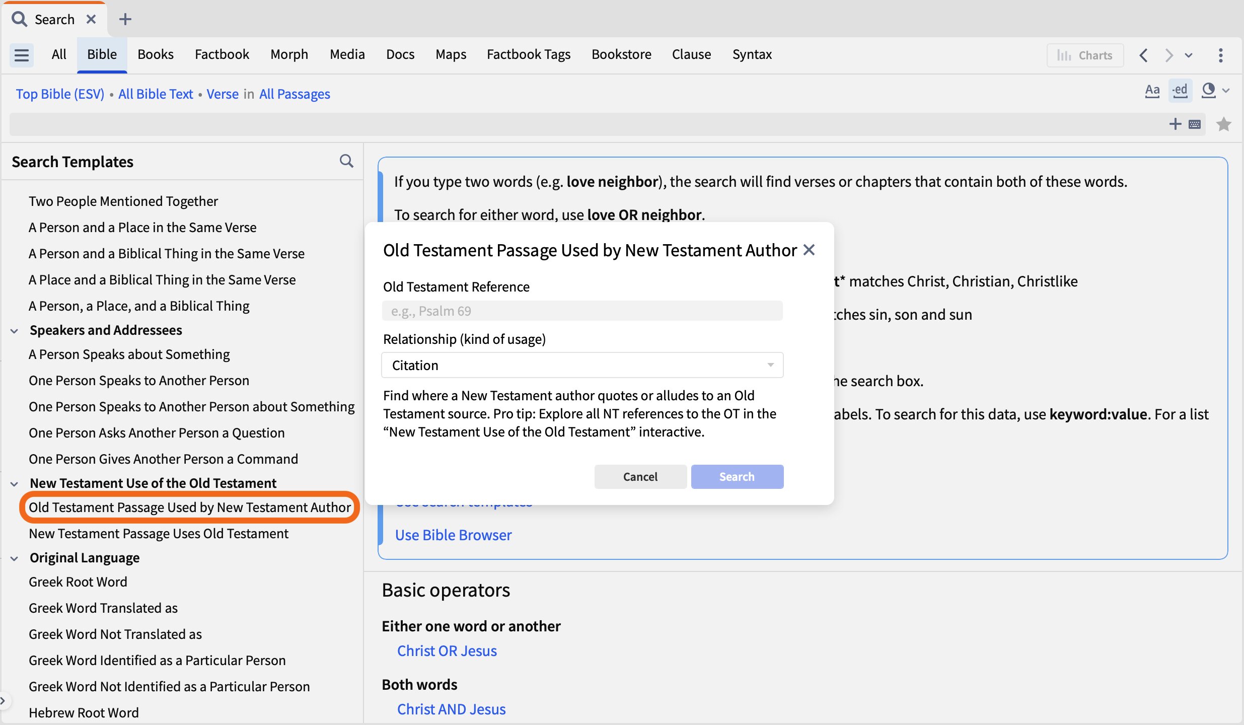Open the on-screen keyboard icon

pyautogui.click(x=1195, y=124)
